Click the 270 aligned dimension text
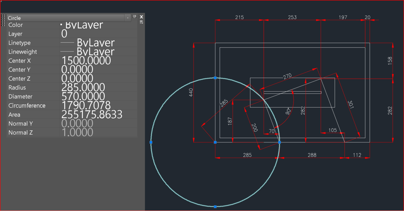 pos(287,76)
